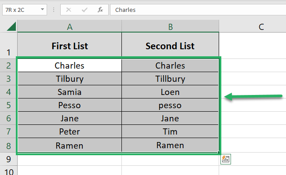Image resolution: width=286 pixels, height=175 pixels.
Task: Select row 8 header
Action: (x=8, y=145)
